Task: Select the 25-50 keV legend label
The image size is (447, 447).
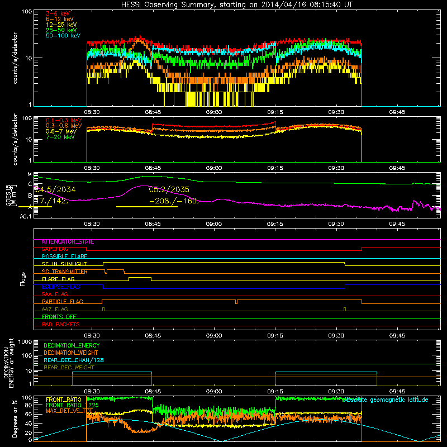Action: [61, 30]
